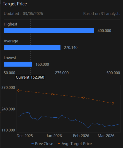Screen dimensions: 123x148
Task: Click the Lowest target price bar
Action: point(18,64)
